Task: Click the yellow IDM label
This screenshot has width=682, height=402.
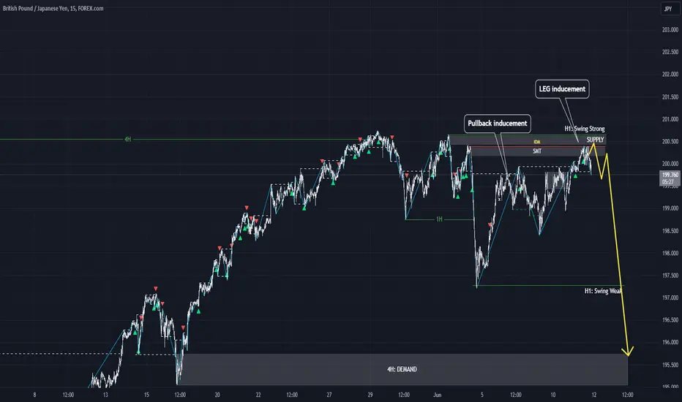Action: click(x=536, y=142)
